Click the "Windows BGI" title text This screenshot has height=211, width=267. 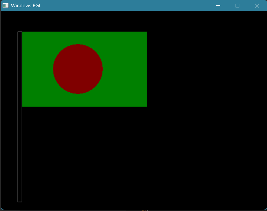[26, 6]
